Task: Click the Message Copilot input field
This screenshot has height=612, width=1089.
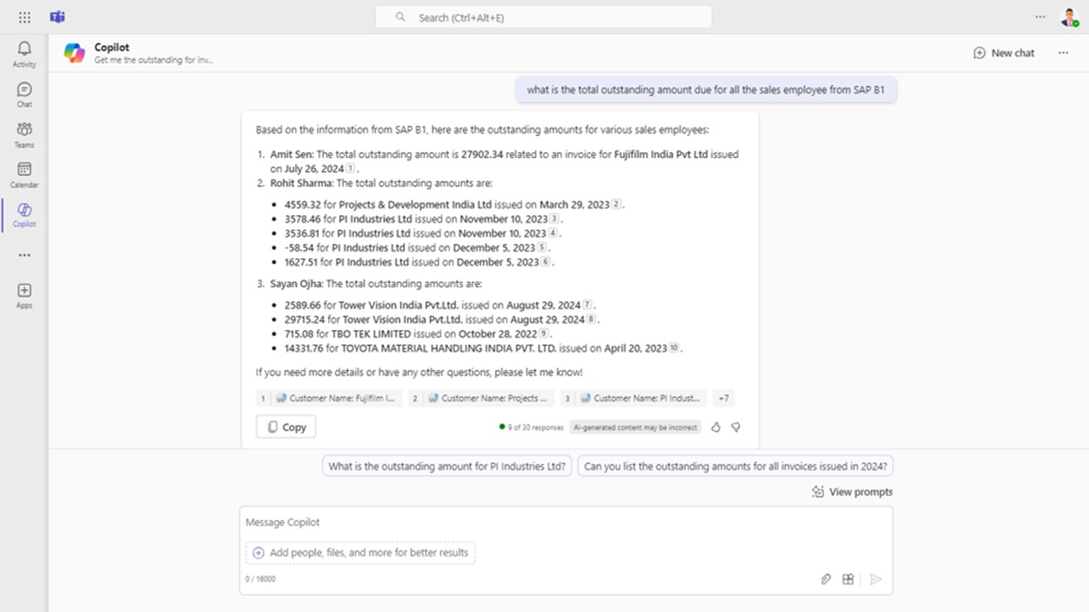Action: point(566,522)
